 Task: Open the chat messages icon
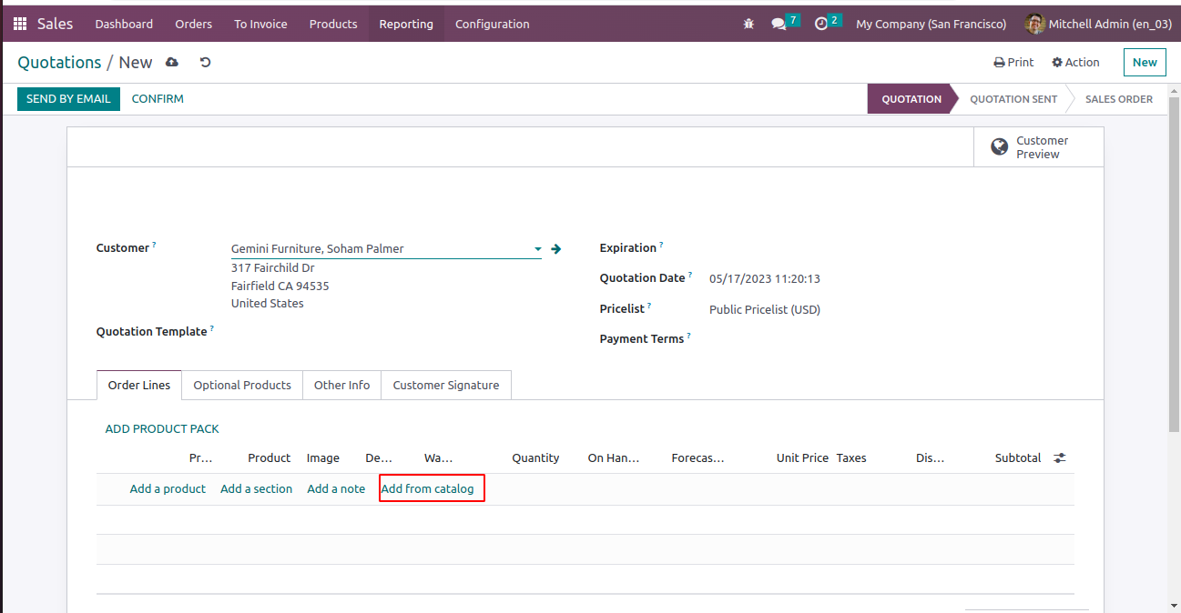(779, 25)
